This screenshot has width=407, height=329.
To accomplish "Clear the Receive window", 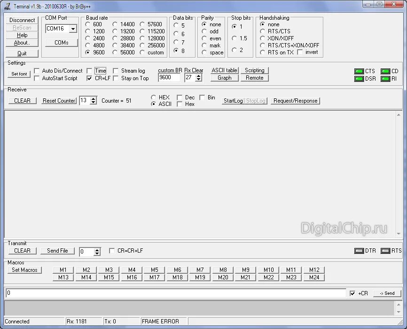I will point(22,101).
